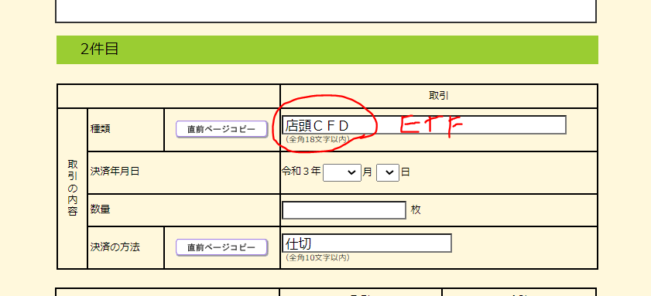Click 直前ページコピー button in 種類 row
The image size is (651, 296).
coord(221,129)
